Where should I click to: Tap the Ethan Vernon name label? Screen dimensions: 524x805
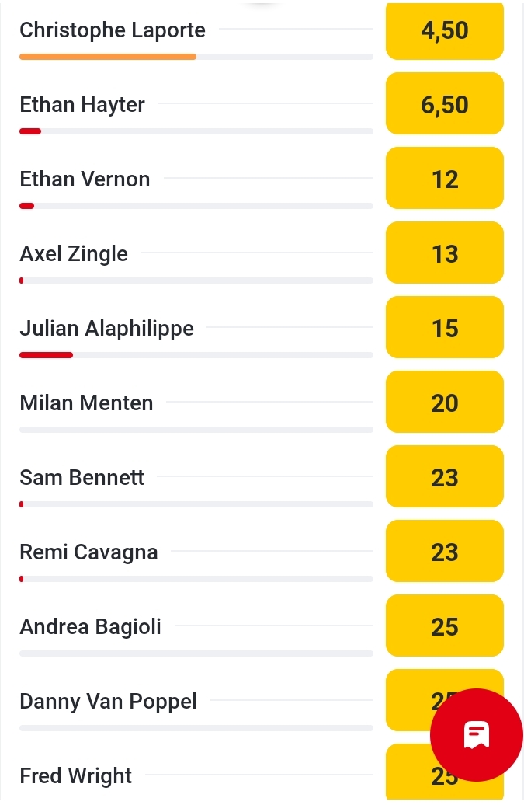(x=85, y=179)
